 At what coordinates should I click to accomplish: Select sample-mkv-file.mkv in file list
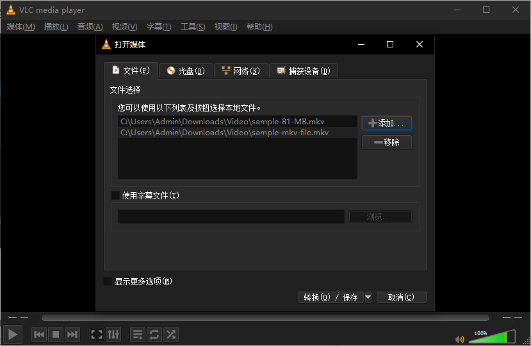(x=238, y=133)
